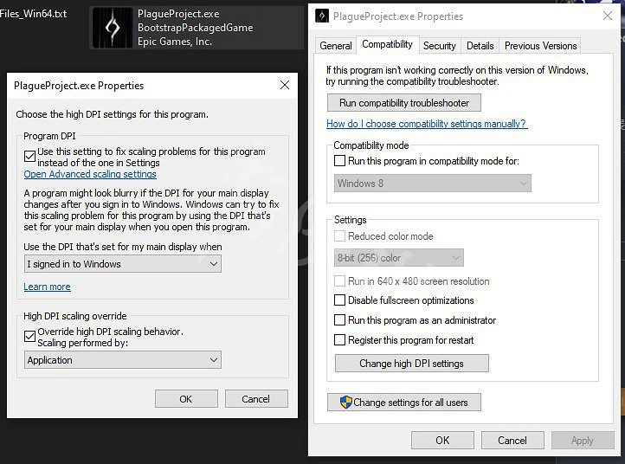The height and width of the screenshot is (464, 625).
Task: Click the Change high DPI settings button
Action: (411, 364)
